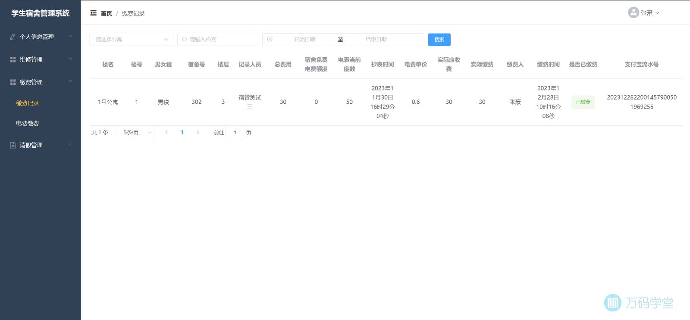Click the 1号公寓 cell
The height and width of the screenshot is (320, 690).
pos(108,102)
